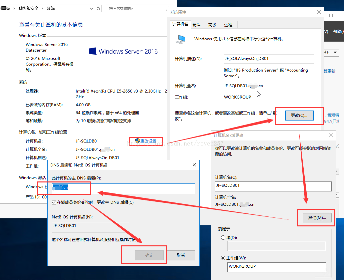
Task: Click 系统 breadcrumb item
Action: (x=51, y=8)
